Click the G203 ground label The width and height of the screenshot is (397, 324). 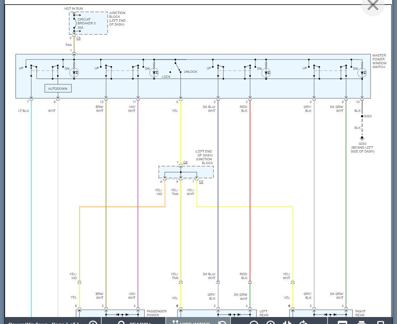coord(362,144)
